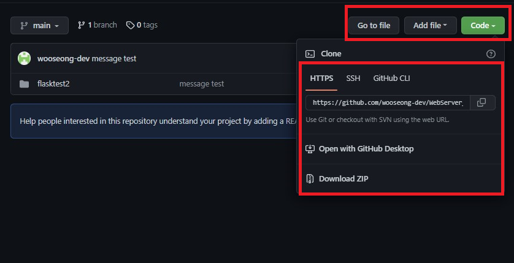Click 'Use Git or checkout with SVN' text
This screenshot has width=514, height=263.
point(377,120)
